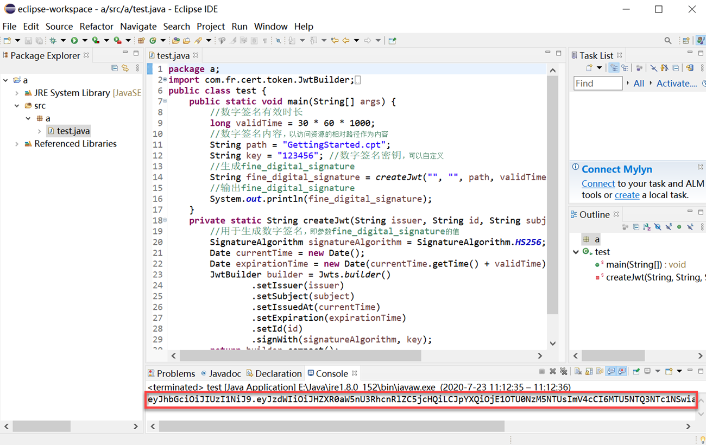Click the Activate... link in Task List

pos(676,84)
